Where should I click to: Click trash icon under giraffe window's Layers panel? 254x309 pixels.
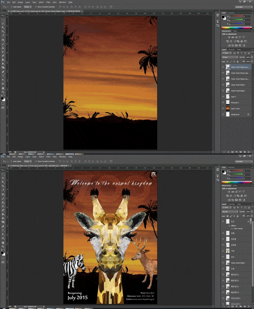(x=249, y=307)
